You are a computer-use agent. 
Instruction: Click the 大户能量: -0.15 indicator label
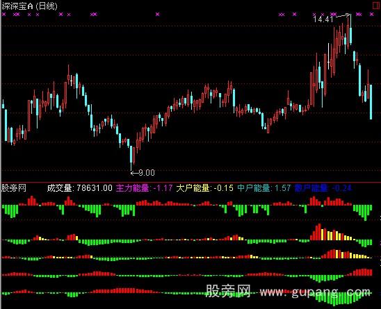(205, 188)
